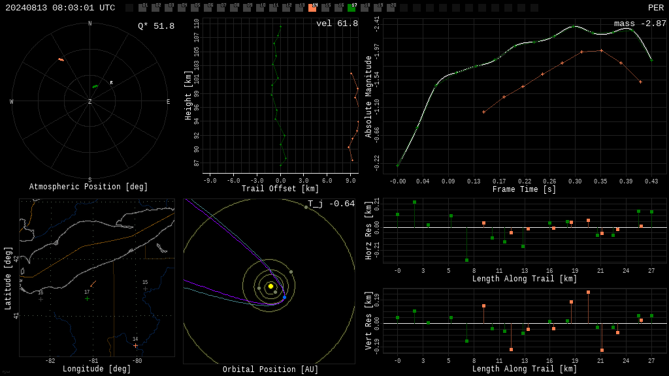Click the green meteor track near zenith

point(95,87)
